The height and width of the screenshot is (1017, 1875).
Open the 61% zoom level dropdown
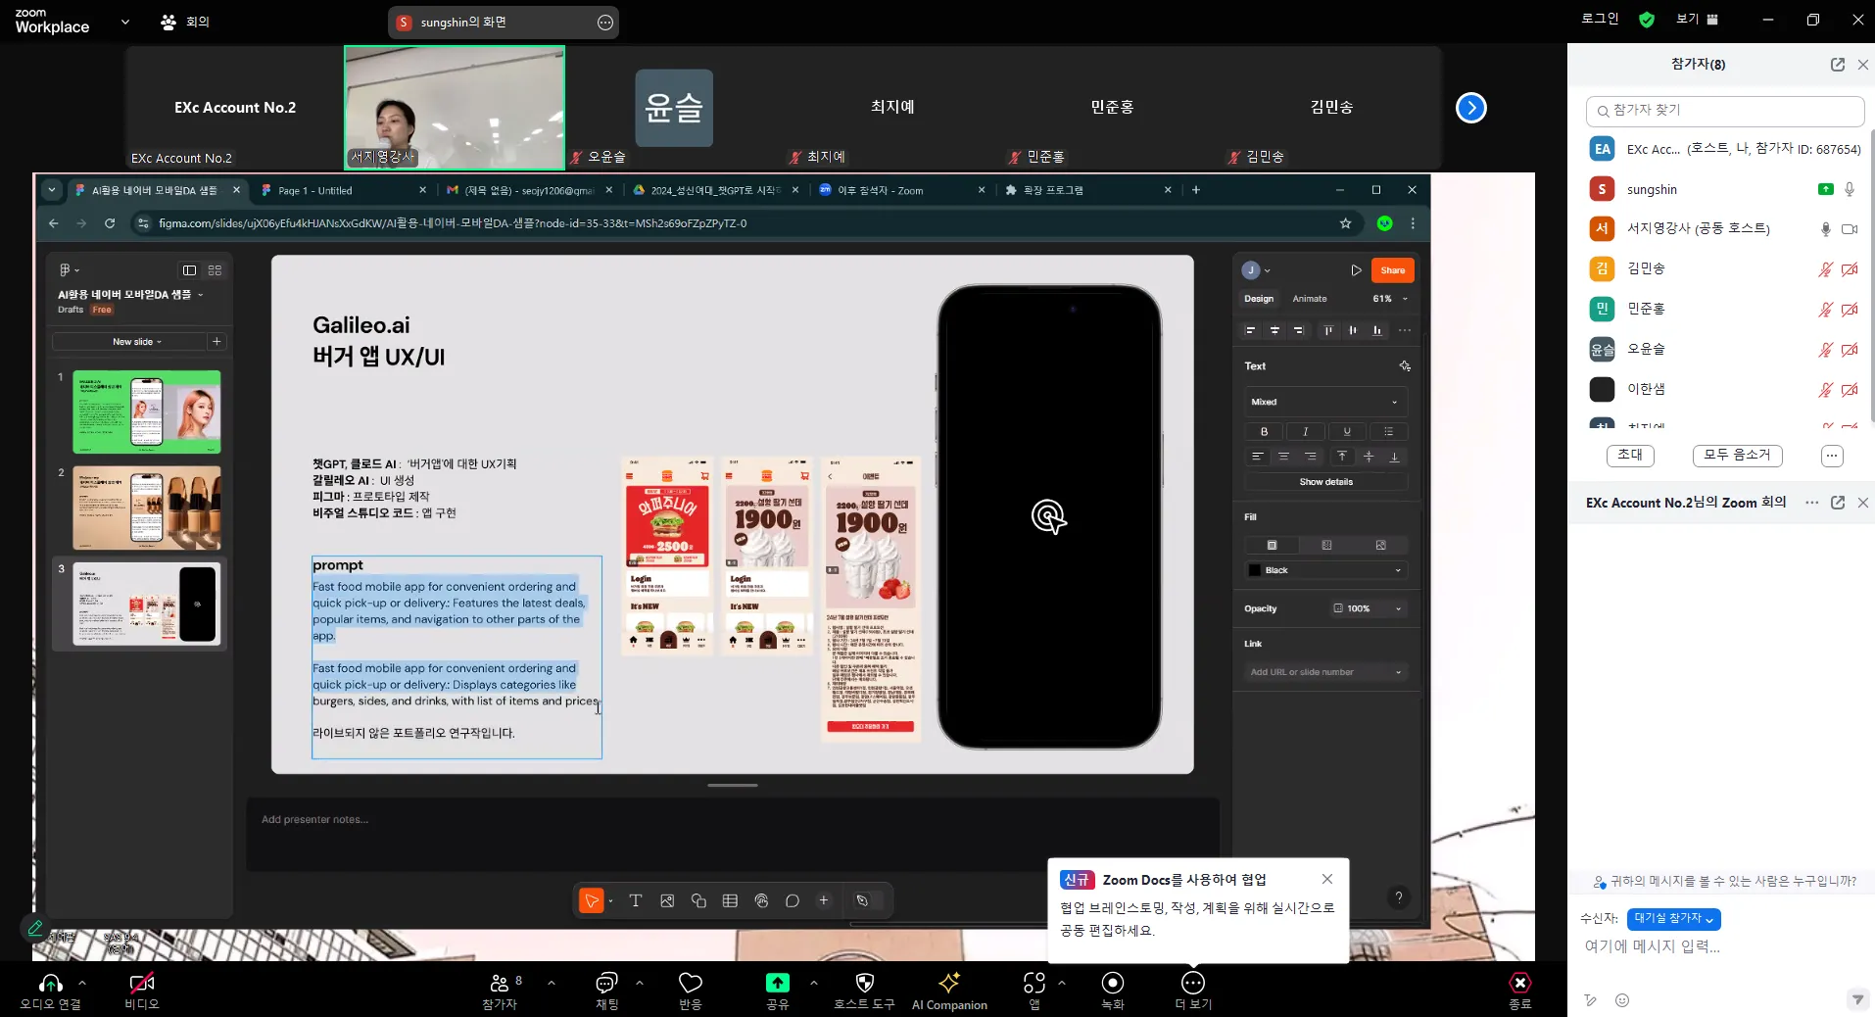(x=1390, y=299)
